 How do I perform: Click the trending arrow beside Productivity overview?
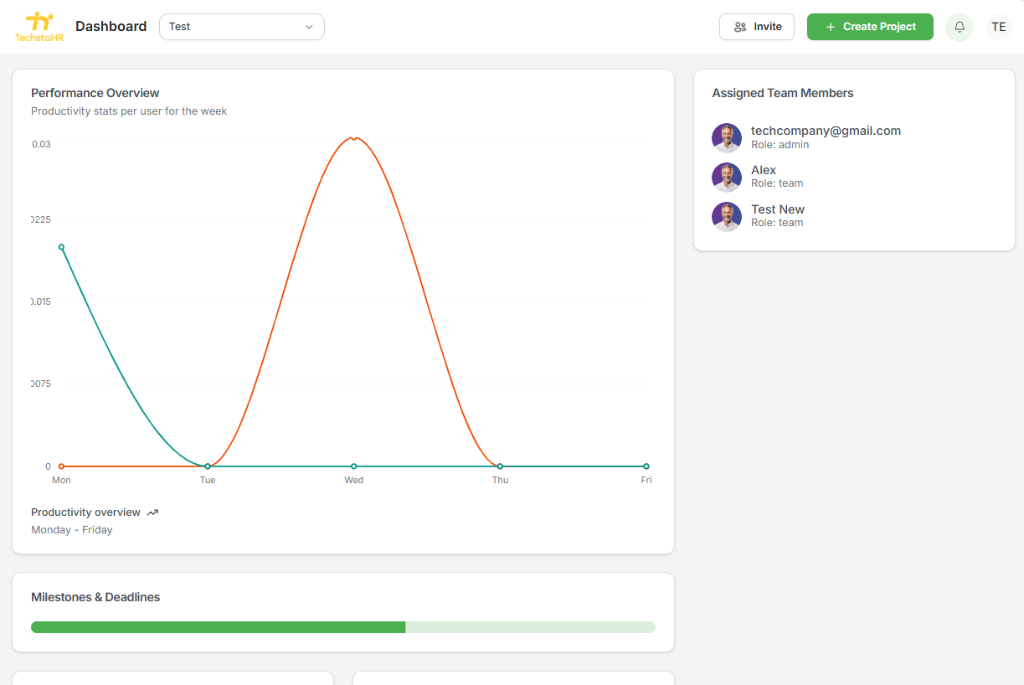pos(152,512)
